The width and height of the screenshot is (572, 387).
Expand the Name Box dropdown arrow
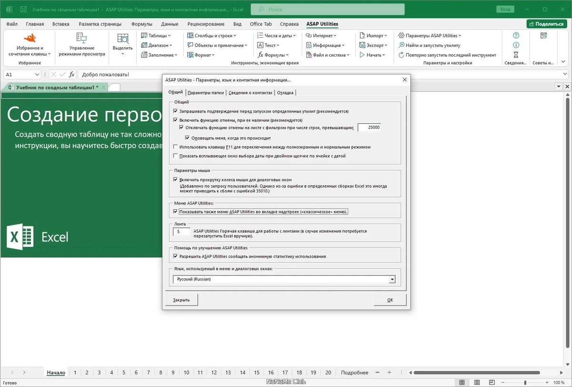click(x=37, y=74)
